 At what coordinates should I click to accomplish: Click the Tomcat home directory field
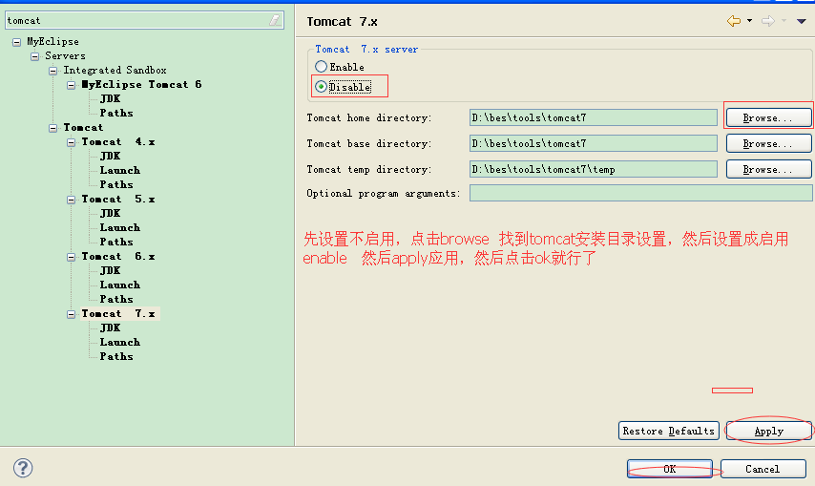click(593, 117)
